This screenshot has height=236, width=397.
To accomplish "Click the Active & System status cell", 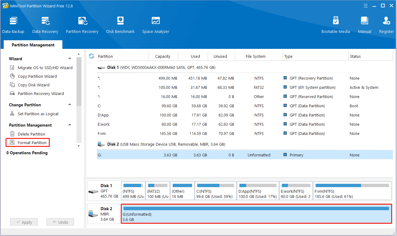I will [364, 87].
